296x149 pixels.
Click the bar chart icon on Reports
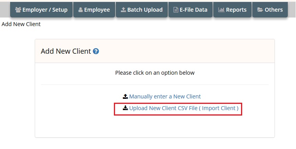(x=221, y=10)
